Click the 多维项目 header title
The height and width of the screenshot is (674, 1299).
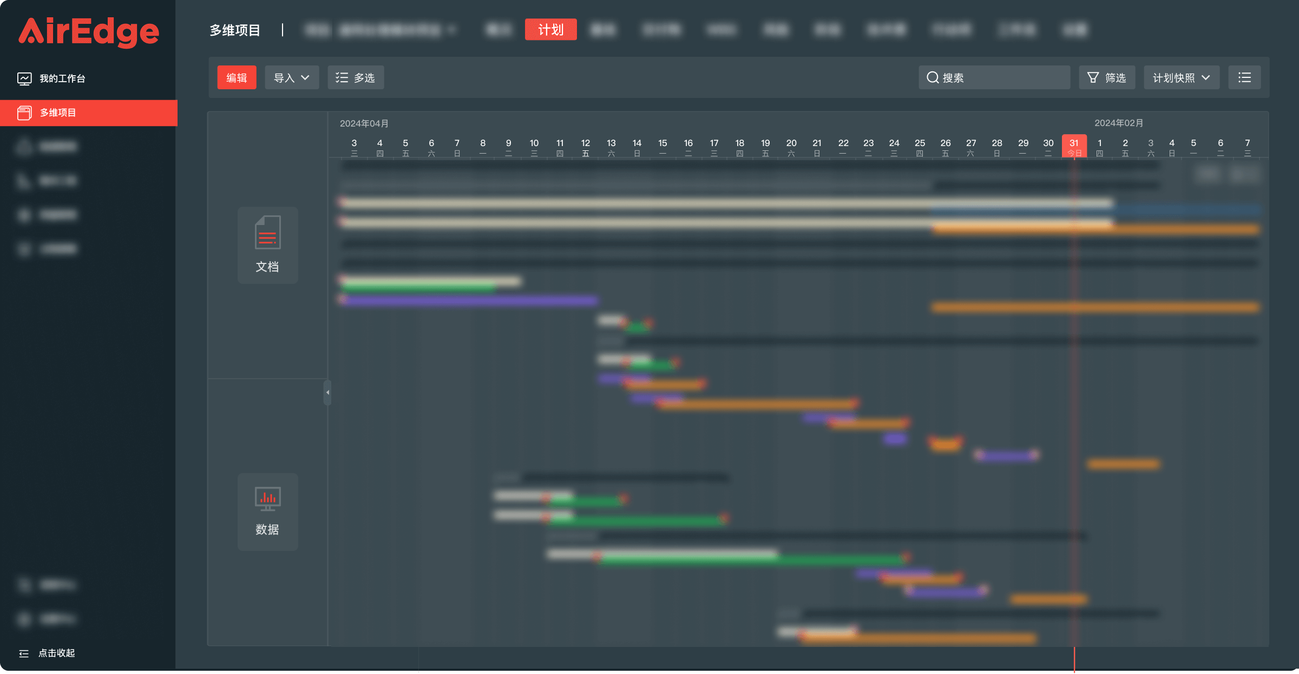tap(235, 30)
